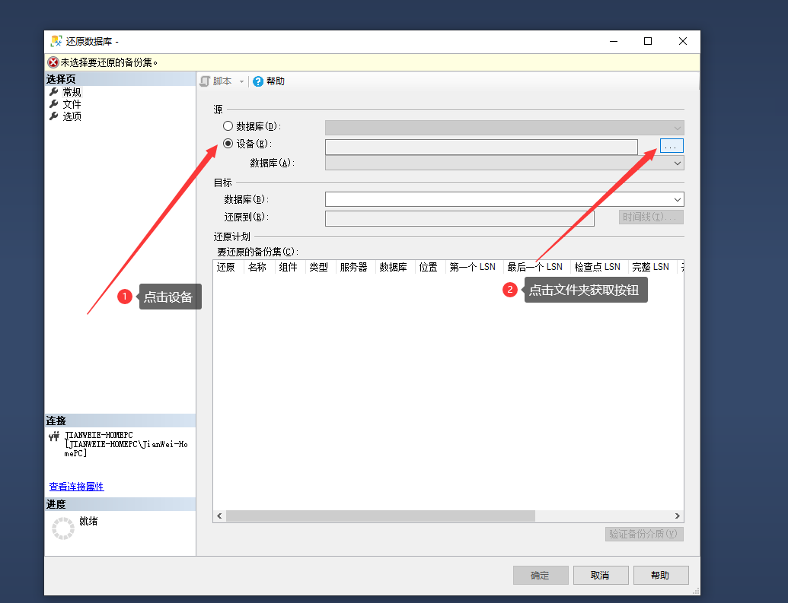Click the blue Help question-mark icon

[258, 81]
